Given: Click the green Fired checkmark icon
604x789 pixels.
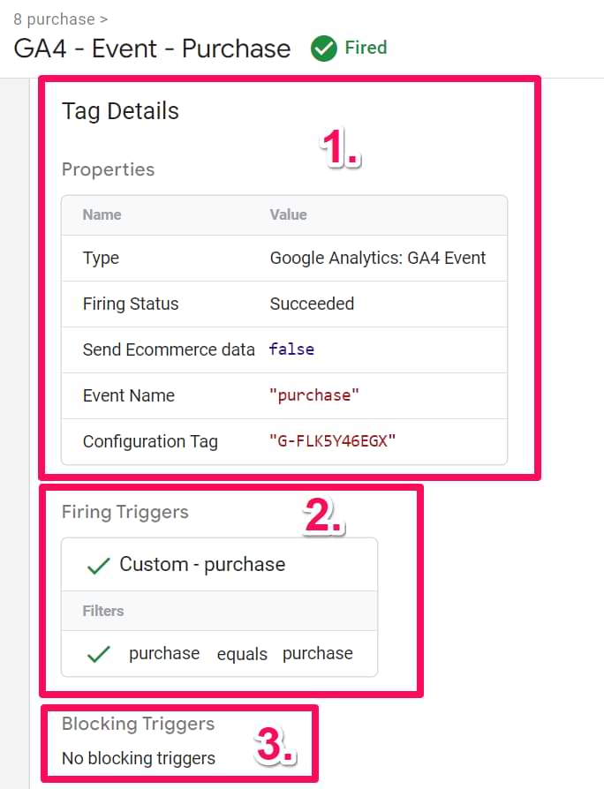Looking at the screenshot, I should [x=324, y=49].
